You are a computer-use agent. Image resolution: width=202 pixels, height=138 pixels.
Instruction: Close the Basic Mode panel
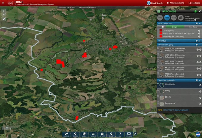pyautogui.click(x=200, y=12)
